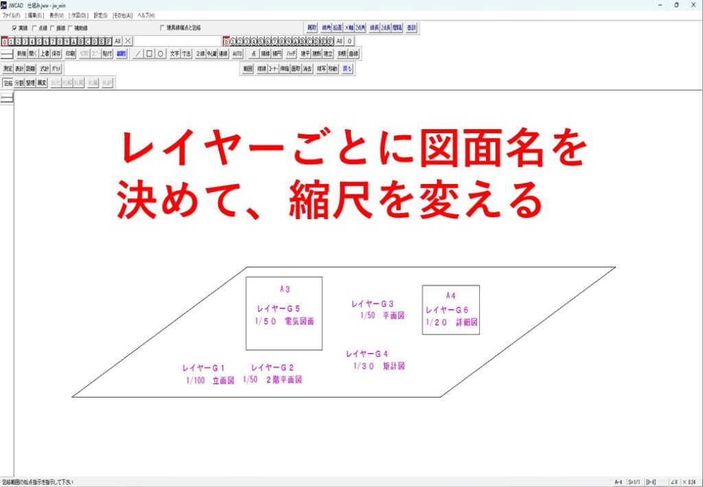The image size is (703, 487).
Task: Open the [0-0] layer group selector
Action: tap(652, 482)
